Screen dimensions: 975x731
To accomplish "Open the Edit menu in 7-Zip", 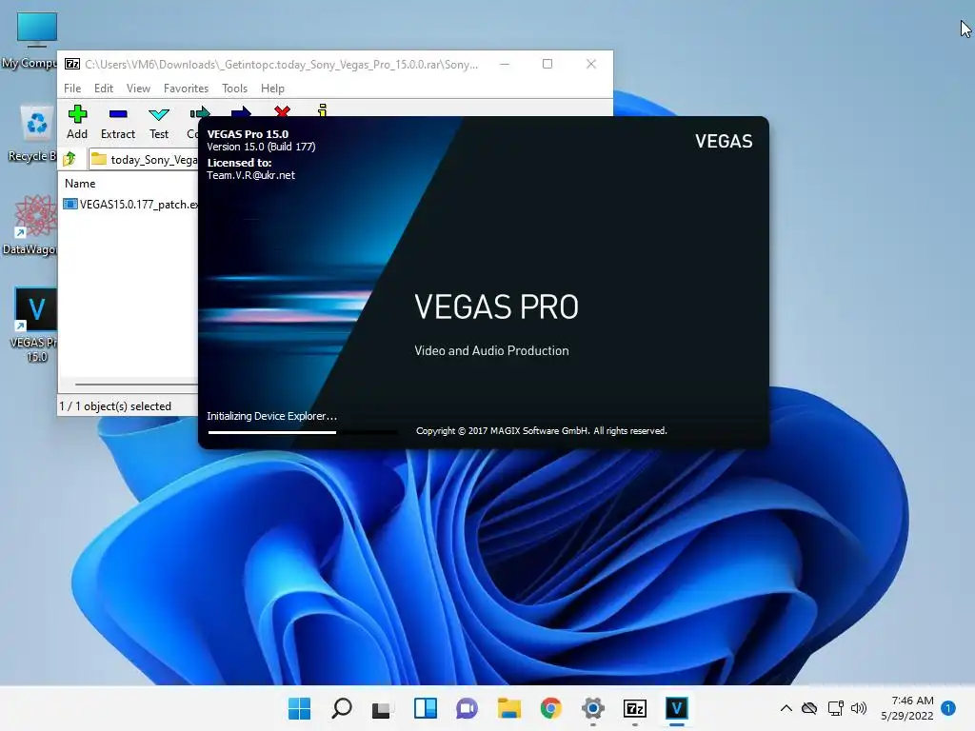I will point(103,89).
